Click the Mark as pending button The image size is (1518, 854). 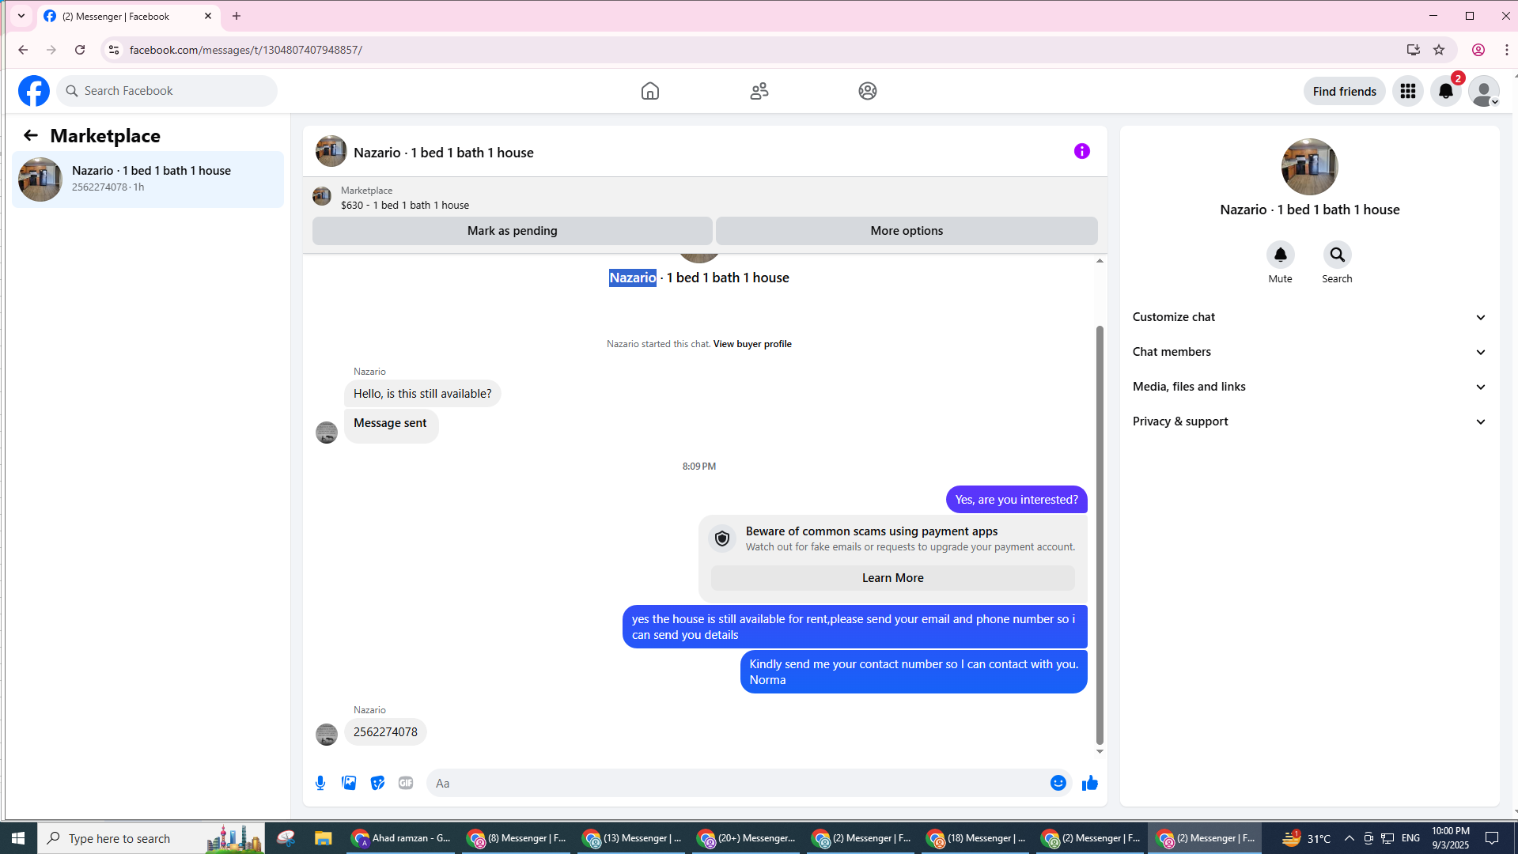point(513,231)
